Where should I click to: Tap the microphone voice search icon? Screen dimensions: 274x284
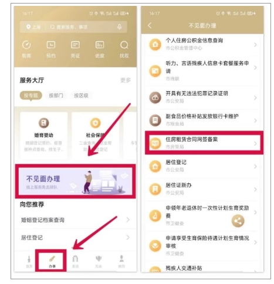tap(119, 27)
